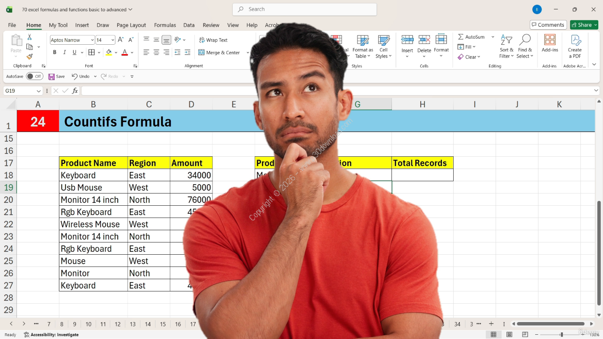Click the Search box in title bar
Image resolution: width=603 pixels, height=339 pixels.
[304, 9]
